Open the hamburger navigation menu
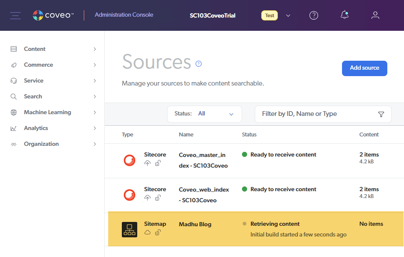This screenshot has width=404, height=257. coord(15,15)
